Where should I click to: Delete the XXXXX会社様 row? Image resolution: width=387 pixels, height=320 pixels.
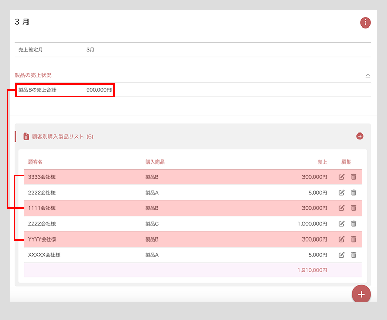coord(354,255)
